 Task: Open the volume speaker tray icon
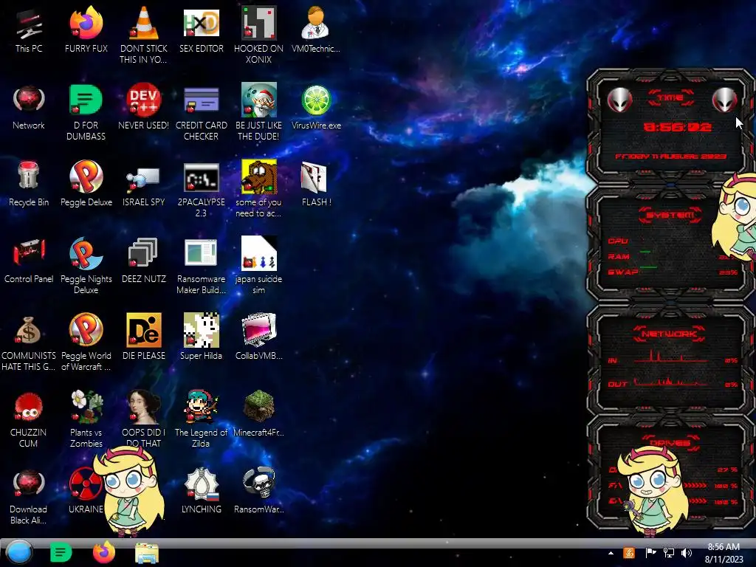(x=687, y=553)
